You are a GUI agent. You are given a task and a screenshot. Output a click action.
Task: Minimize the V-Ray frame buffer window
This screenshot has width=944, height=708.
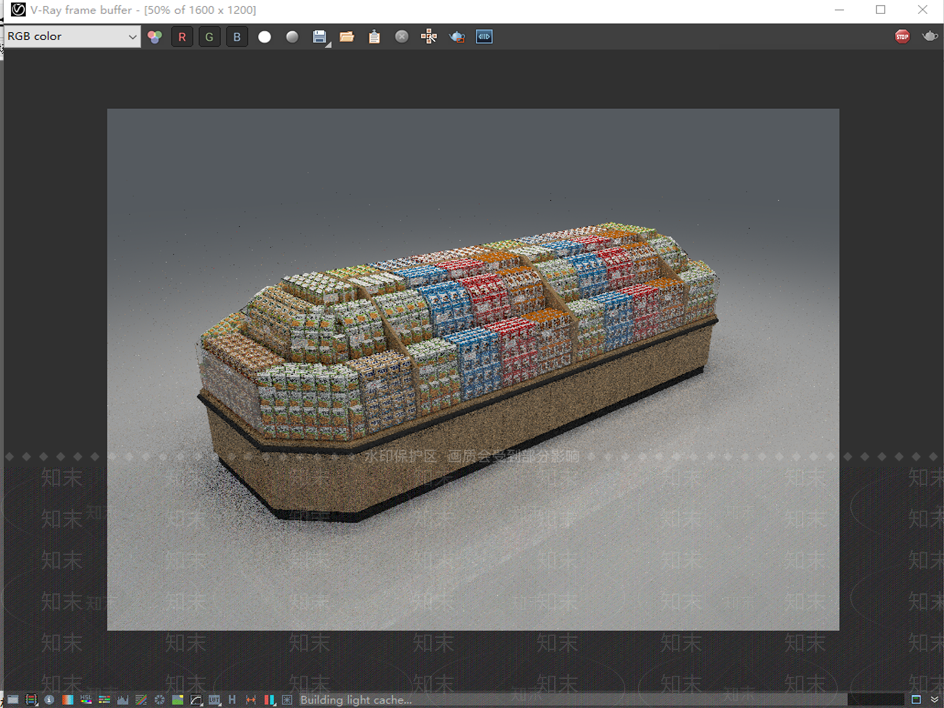pyautogui.click(x=840, y=9)
